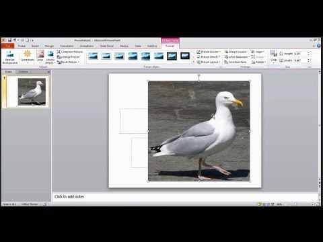Image resolution: width=323 pixels, height=242 pixels.
Task: Open the Rotate dropdown
Action: (258, 62)
